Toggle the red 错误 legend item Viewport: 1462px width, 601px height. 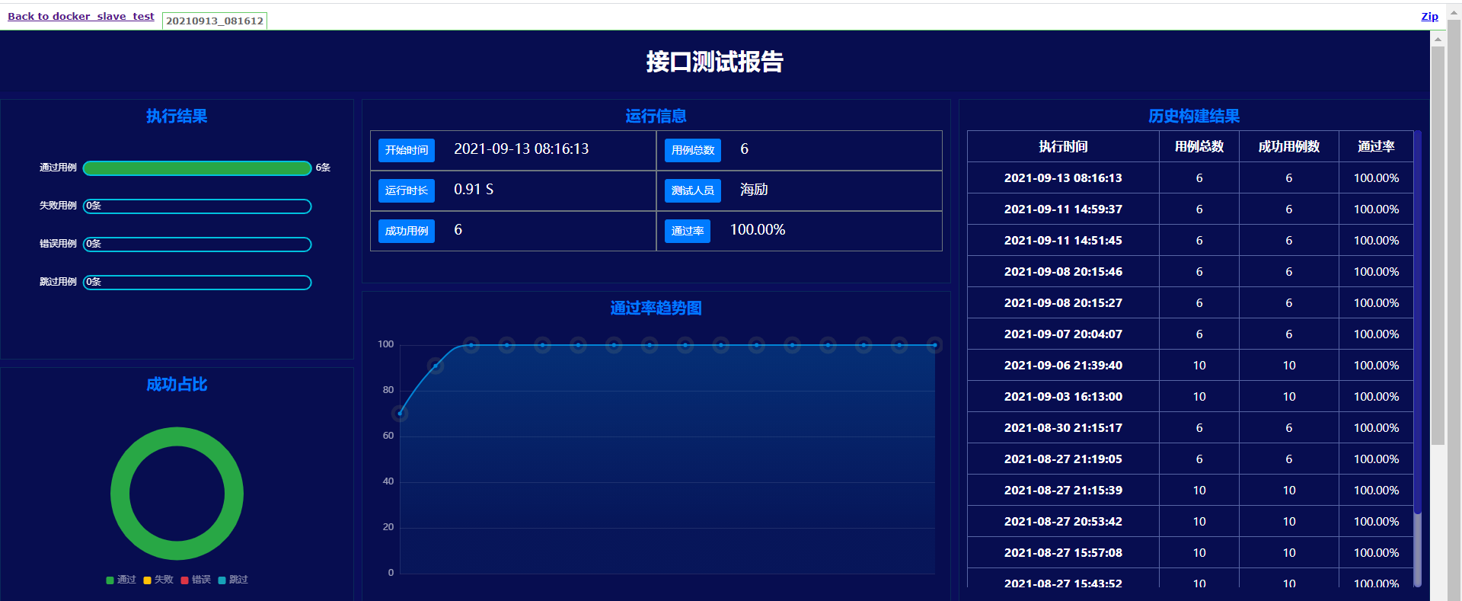(x=196, y=580)
